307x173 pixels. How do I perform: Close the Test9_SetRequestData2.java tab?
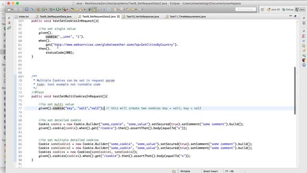(x=118, y=17)
